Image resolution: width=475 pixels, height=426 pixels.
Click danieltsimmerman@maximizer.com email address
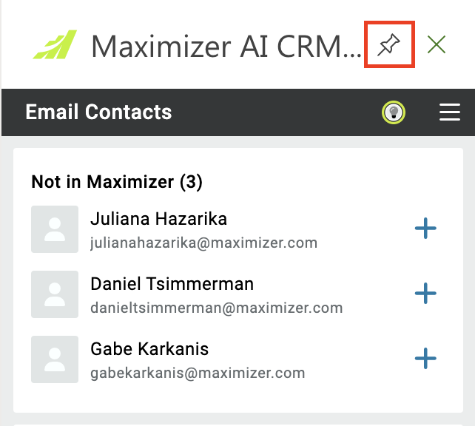(x=217, y=308)
